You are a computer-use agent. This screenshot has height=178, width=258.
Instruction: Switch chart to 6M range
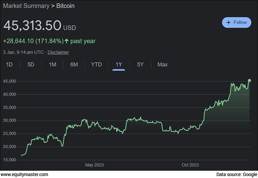coord(74,64)
